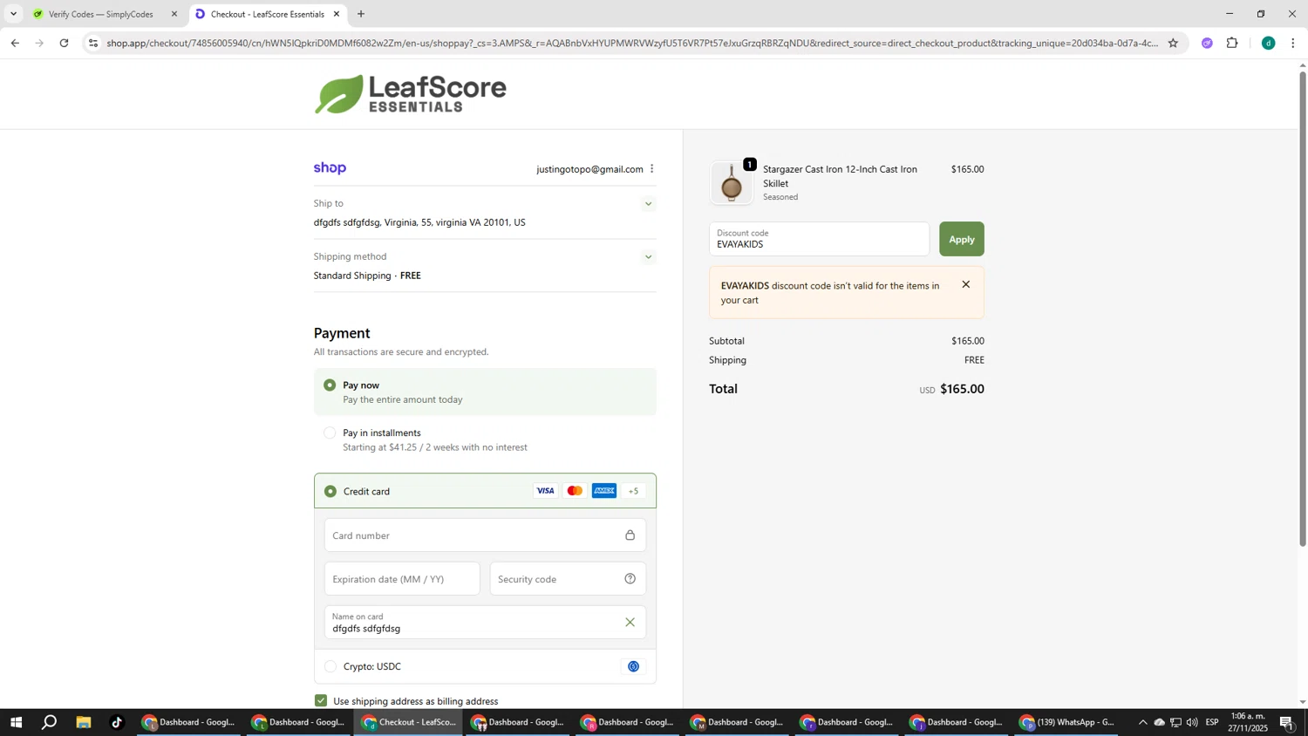View site information icon in address bar

(x=93, y=43)
